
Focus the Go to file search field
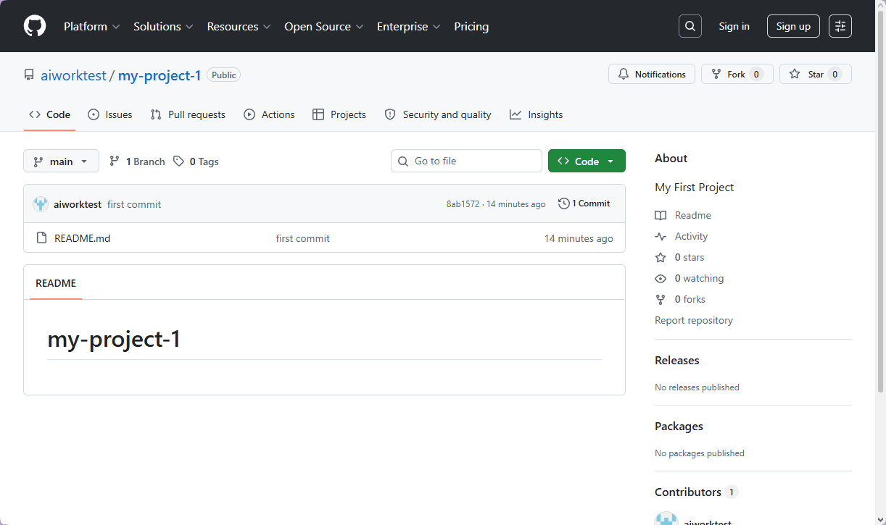(x=466, y=161)
